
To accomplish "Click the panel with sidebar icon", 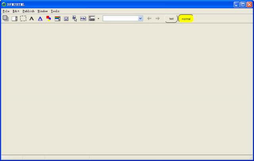I will [x=14, y=19].
